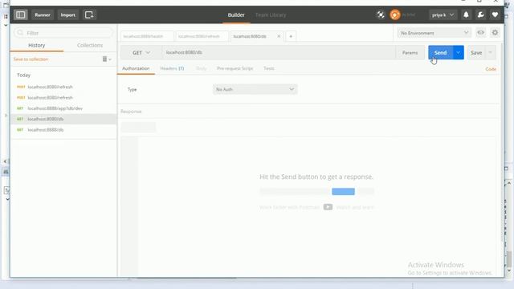514x289 pixels.
Task: Open the interceptor satellite icon
Action: [x=380, y=14]
